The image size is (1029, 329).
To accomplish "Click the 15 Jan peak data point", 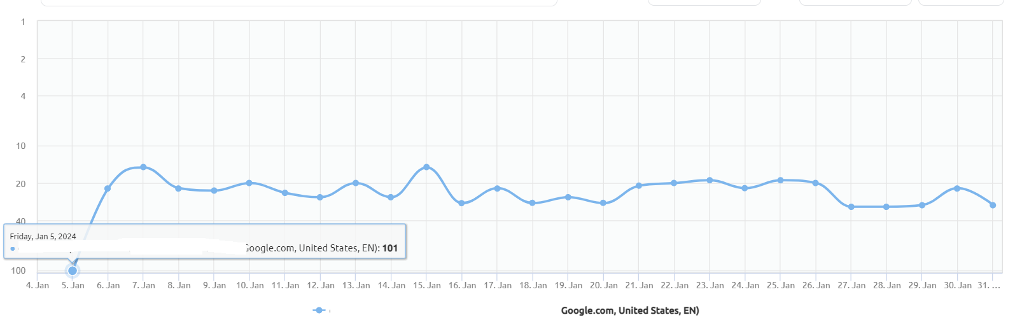I will click(x=426, y=167).
